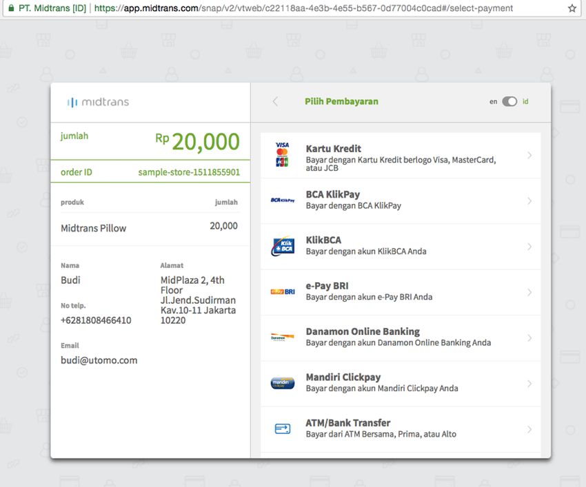The width and height of the screenshot is (586, 487).
Task: Click the Midtrans logo
Action: click(98, 102)
